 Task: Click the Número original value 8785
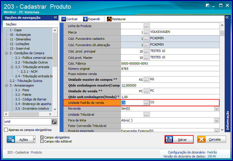click(125, 69)
